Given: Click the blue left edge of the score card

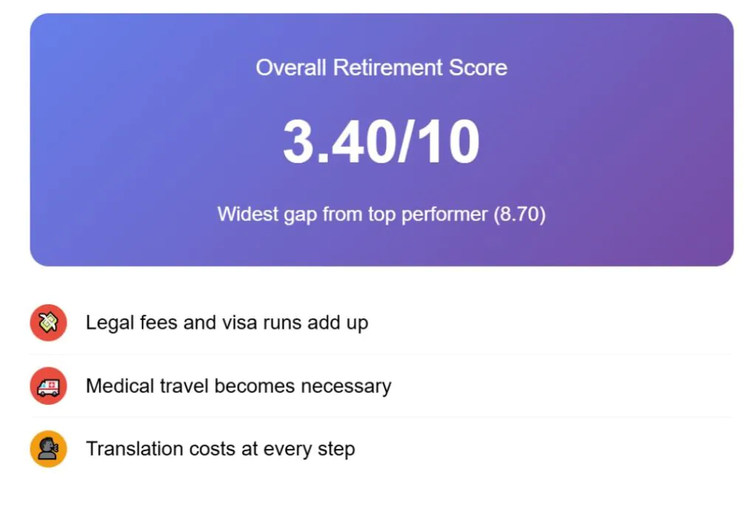Looking at the screenshot, I should click(43, 140).
